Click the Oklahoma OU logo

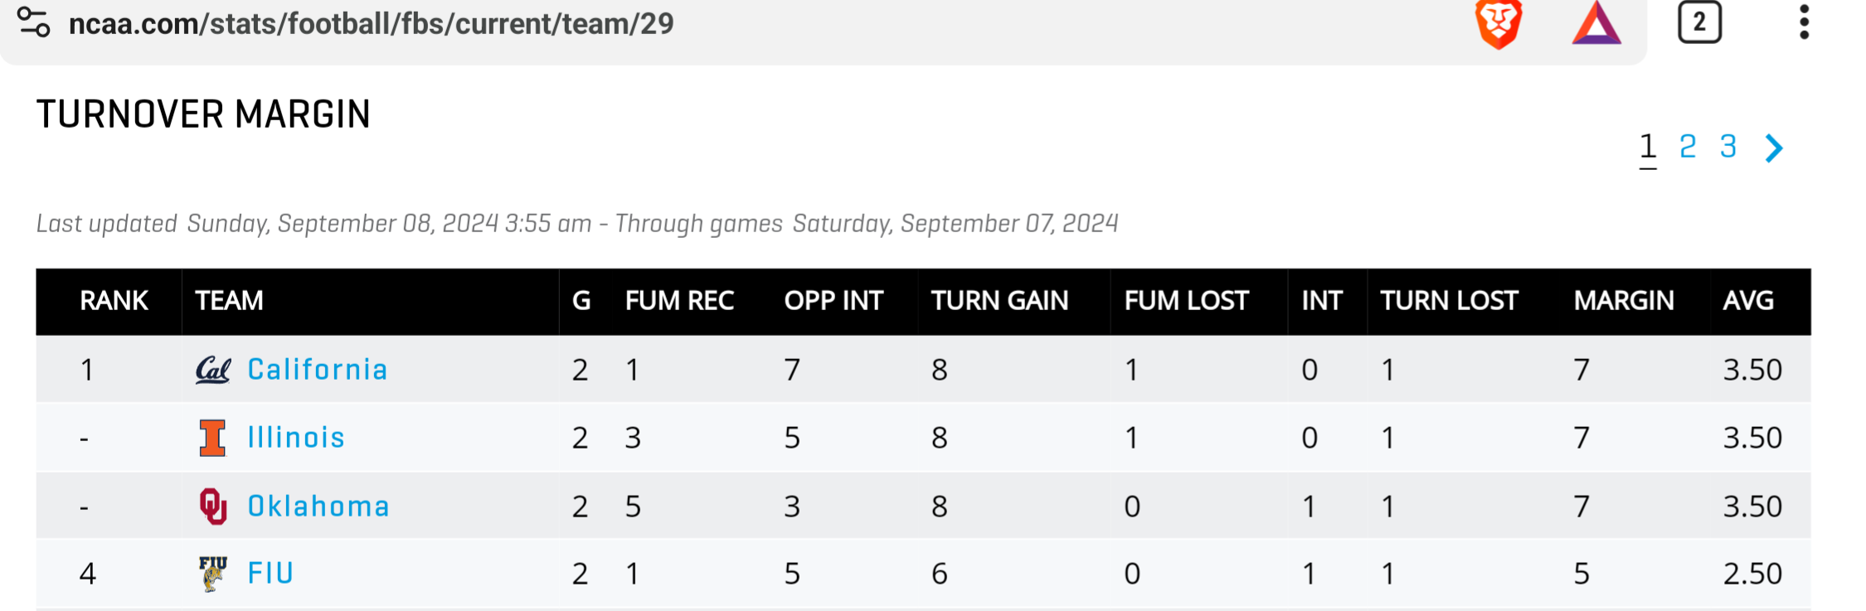pyautogui.click(x=212, y=506)
